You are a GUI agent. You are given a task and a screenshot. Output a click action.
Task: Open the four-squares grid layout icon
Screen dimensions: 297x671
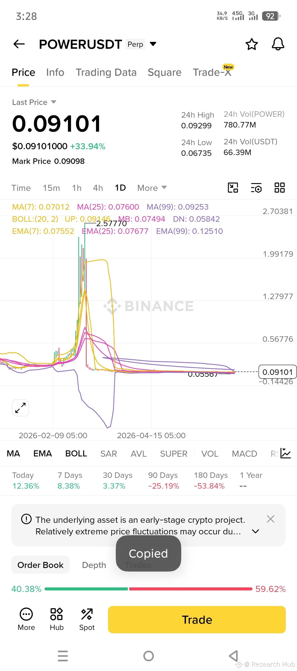pyautogui.click(x=280, y=188)
